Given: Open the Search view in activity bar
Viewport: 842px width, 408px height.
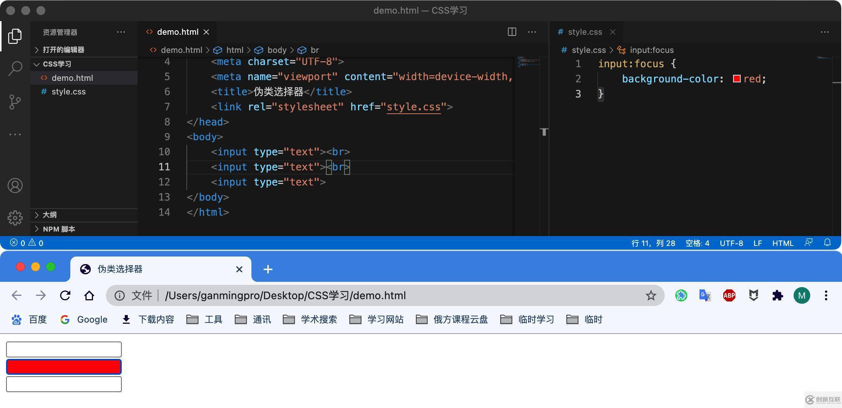Looking at the screenshot, I should click(15, 69).
